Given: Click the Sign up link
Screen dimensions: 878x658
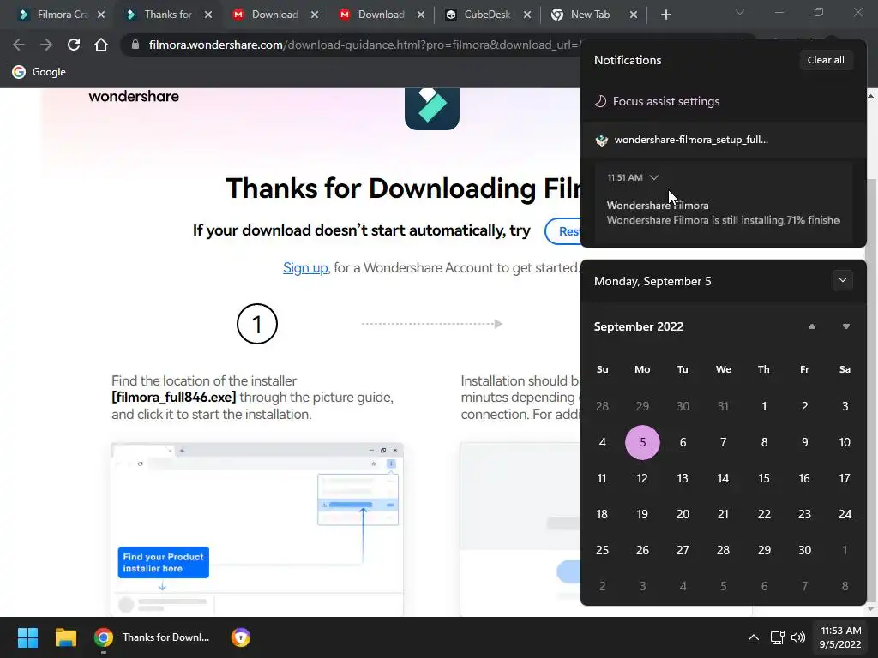Looking at the screenshot, I should [x=305, y=267].
